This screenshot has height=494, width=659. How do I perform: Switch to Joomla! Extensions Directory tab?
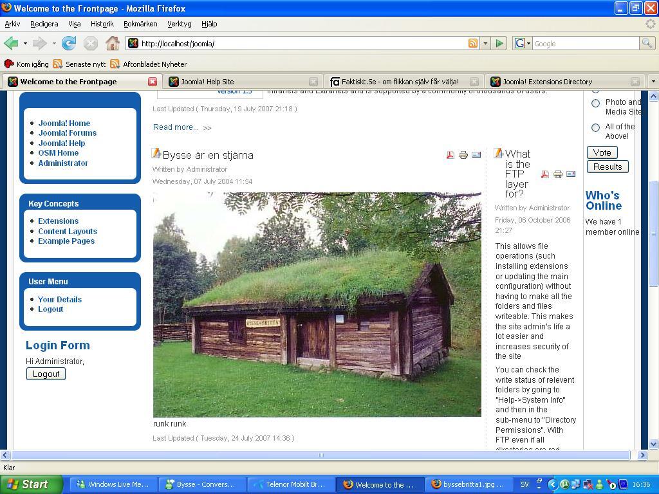(565, 82)
